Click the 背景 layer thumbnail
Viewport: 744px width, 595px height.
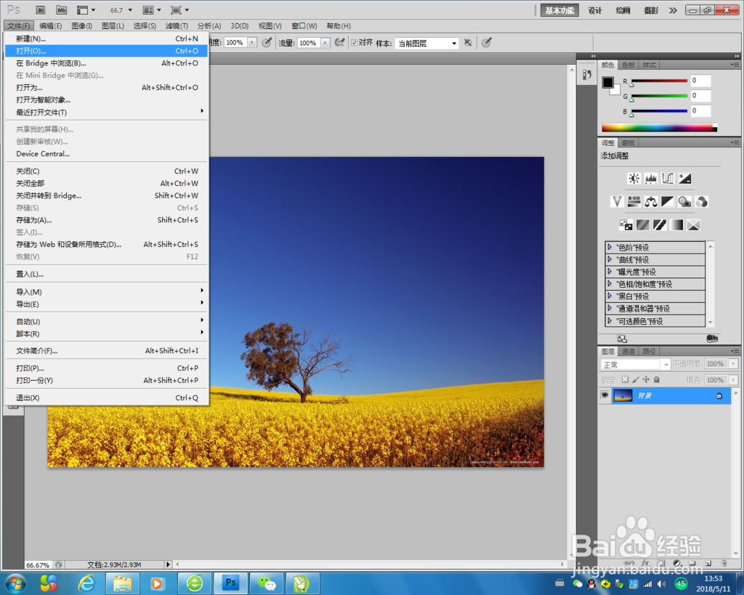[623, 395]
